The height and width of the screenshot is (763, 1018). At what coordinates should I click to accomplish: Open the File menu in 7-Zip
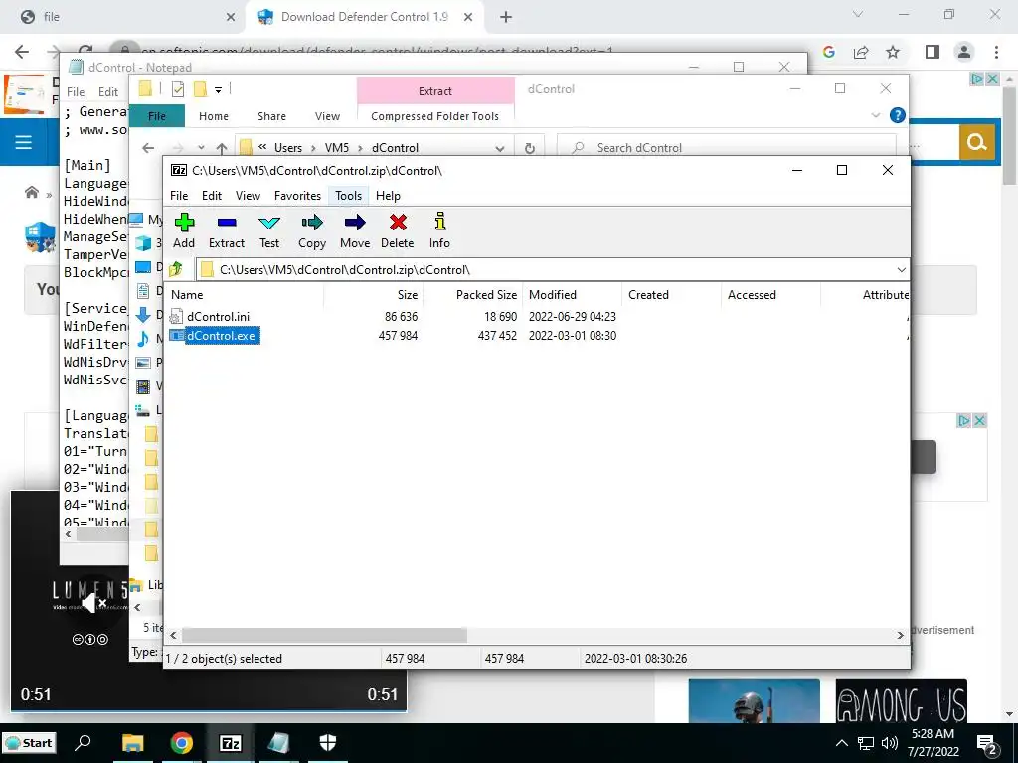point(179,196)
